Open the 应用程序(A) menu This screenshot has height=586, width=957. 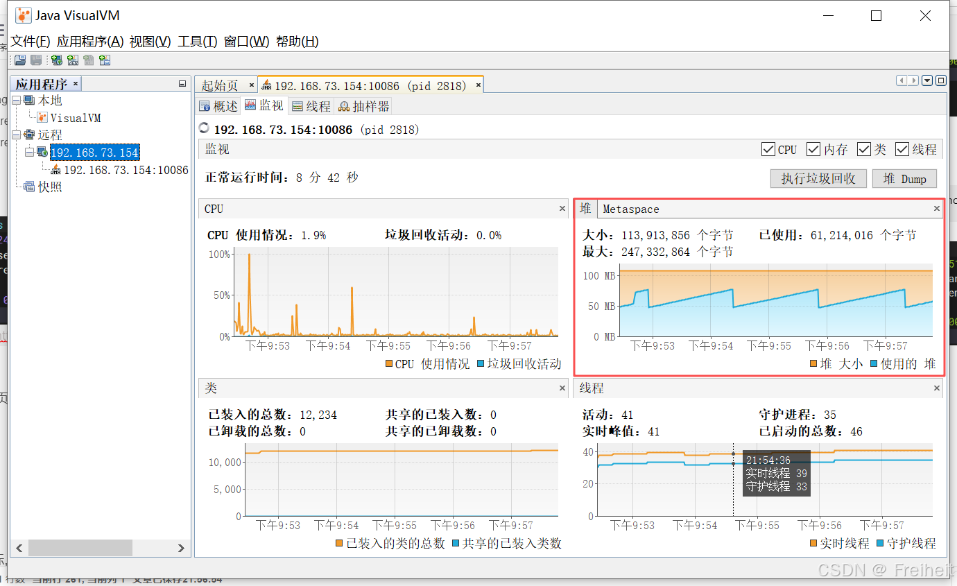pyautogui.click(x=90, y=41)
